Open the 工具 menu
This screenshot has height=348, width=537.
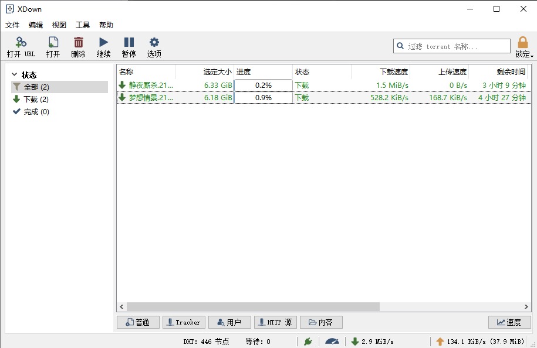coord(83,25)
